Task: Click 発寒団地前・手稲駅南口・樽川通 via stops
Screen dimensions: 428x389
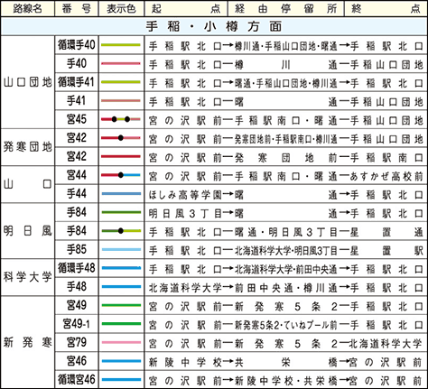Action: pyautogui.click(x=286, y=139)
